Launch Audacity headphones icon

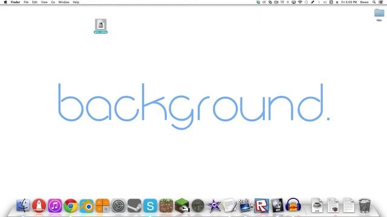pyautogui.click(x=293, y=205)
